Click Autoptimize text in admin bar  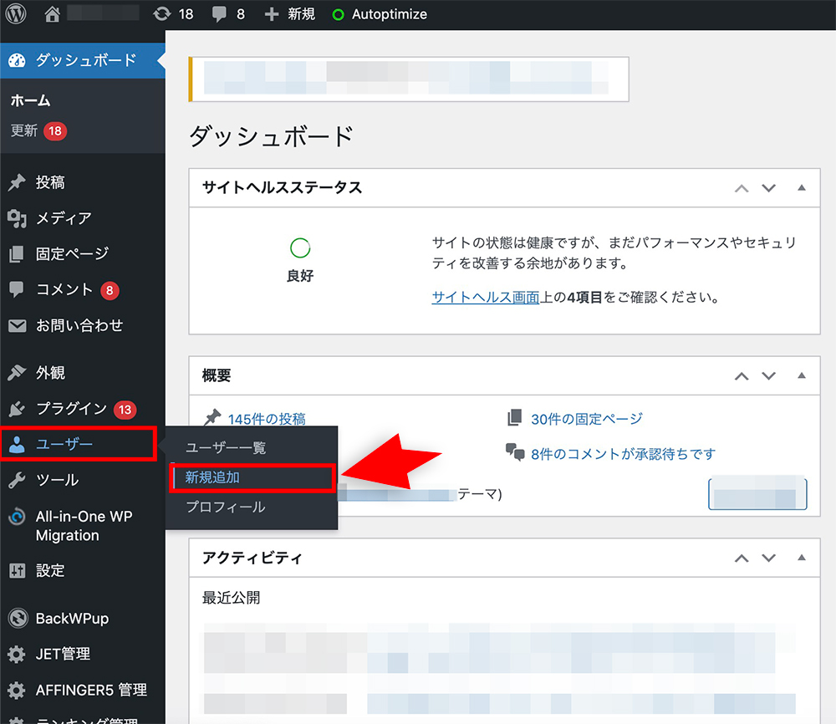(x=390, y=14)
